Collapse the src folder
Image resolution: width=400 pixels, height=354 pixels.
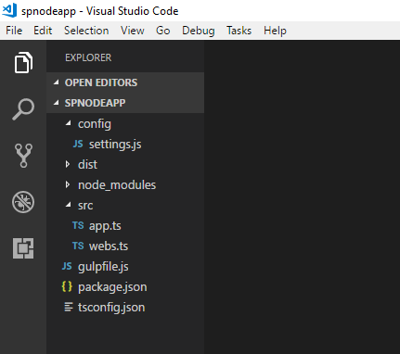69,205
